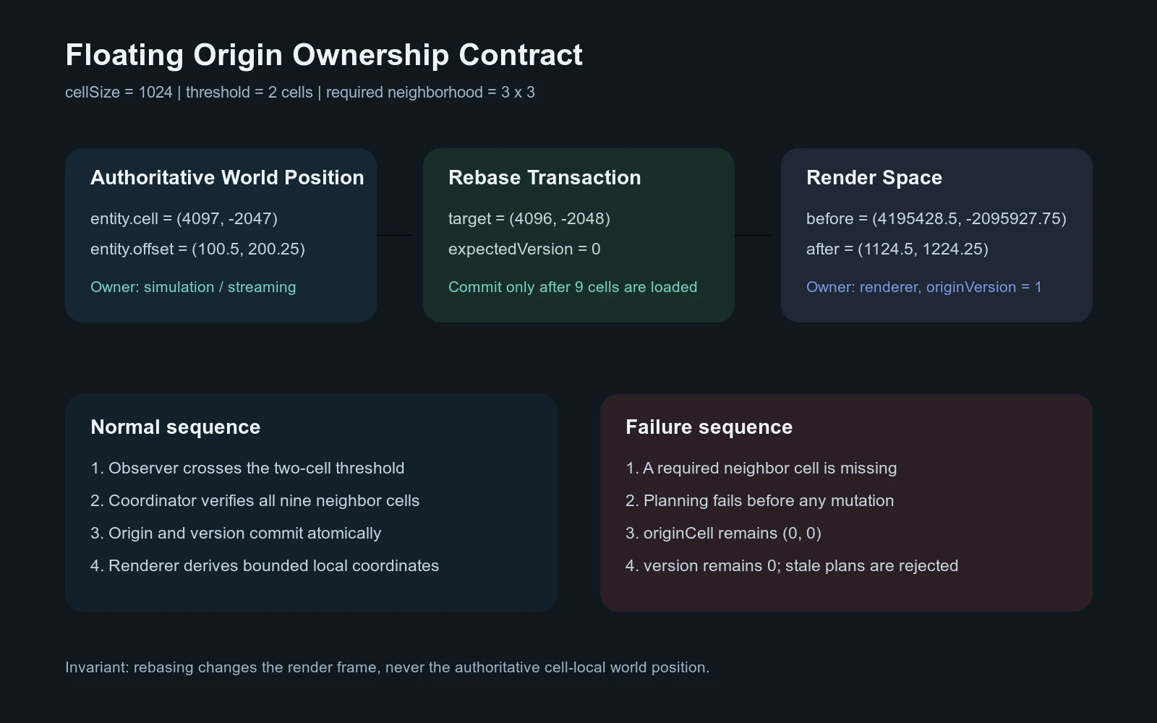Click Owner: renderer, originVersion = 1 label

(924, 287)
